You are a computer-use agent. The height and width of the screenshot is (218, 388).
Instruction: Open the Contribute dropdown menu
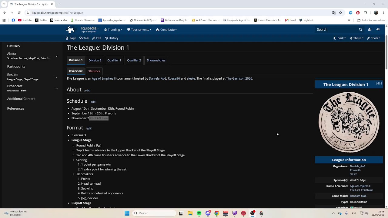(x=166, y=30)
